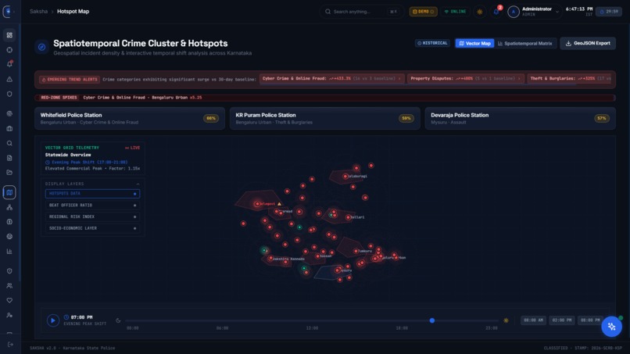Toggle the DEMO mode badge
This screenshot has width=630, height=354.
(423, 12)
